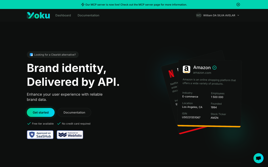Open the chat support bubble
This screenshot has width=268, height=167.
point(258,158)
